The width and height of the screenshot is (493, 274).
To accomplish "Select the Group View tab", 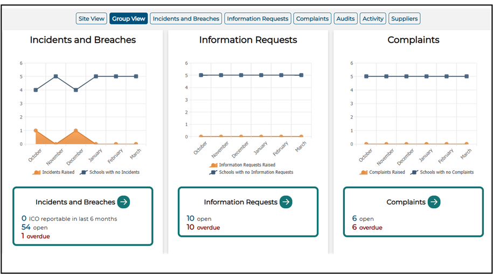I will (x=129, y=19).
